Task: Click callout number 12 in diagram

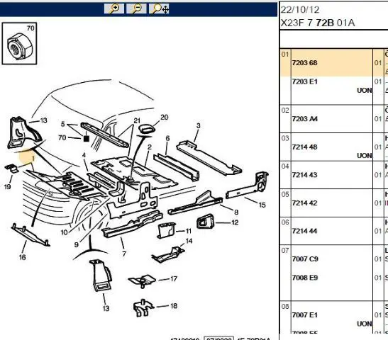Action: point(235,222)
